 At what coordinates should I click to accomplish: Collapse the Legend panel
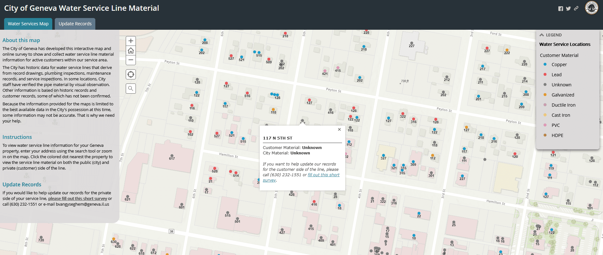[x=542, y=35]
